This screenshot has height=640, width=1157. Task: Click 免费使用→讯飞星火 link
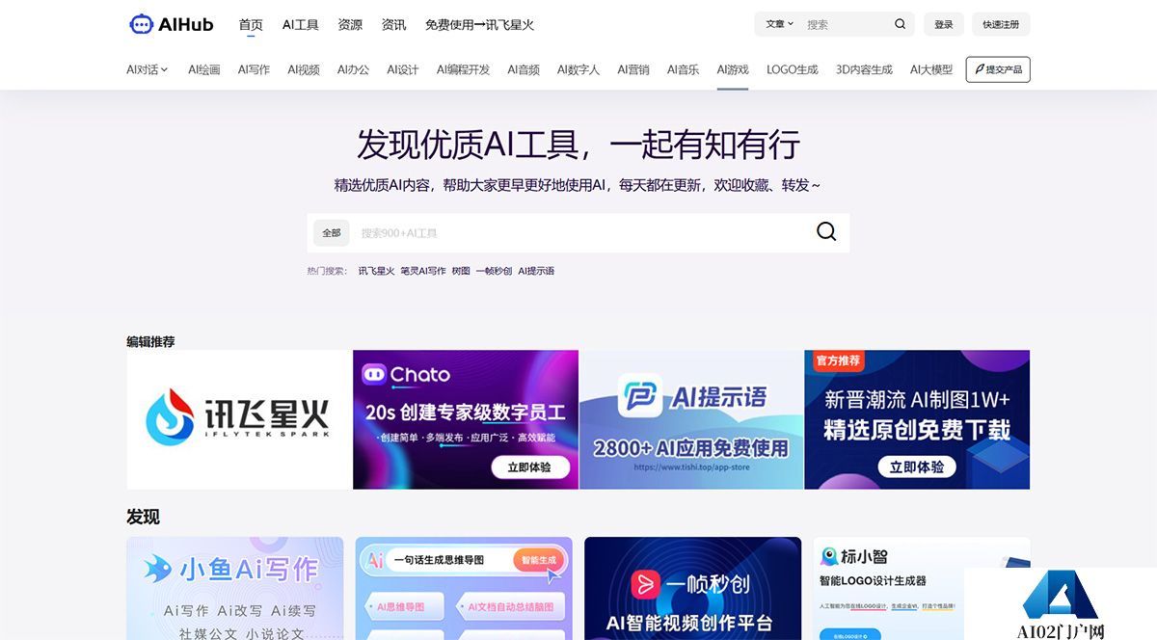pos(479,25)
